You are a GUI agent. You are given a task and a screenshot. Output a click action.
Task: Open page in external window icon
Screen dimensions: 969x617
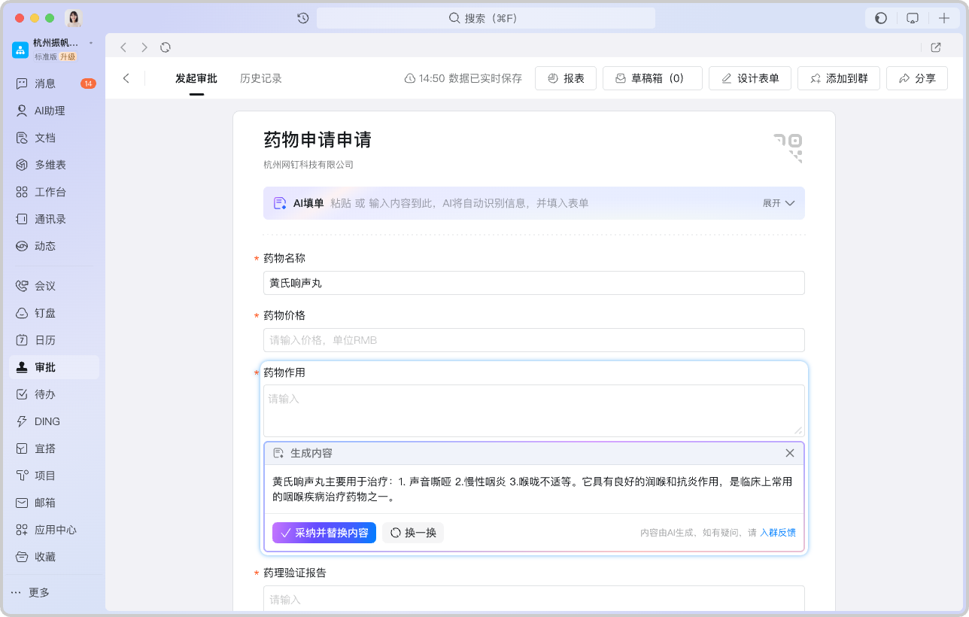pos(936,47)
